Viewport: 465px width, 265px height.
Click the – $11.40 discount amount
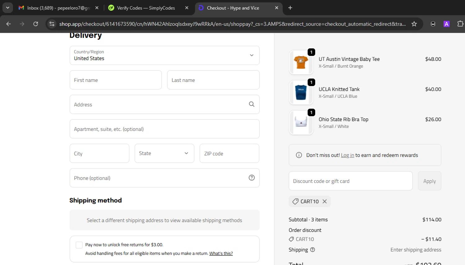pos(431,239)
